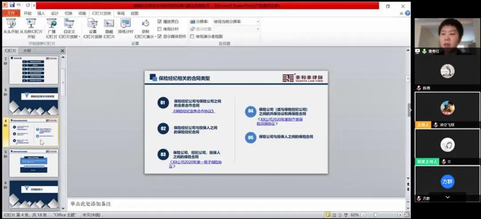Select slide 5 thumbnail in slide panel
Image resolution: width=481 pixels, height=219 pixels.
pyautogui.click(x=34, y=162)
